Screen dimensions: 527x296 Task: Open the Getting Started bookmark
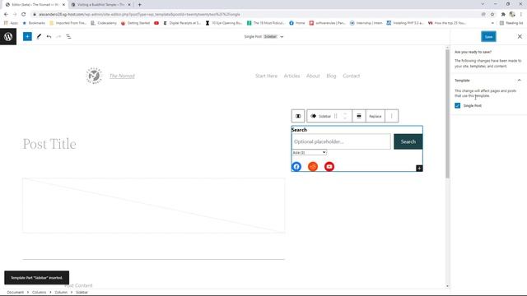coord(135,23)
